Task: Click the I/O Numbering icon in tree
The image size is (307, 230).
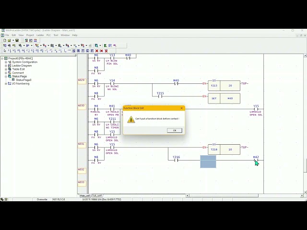Action: click(10, 83)
